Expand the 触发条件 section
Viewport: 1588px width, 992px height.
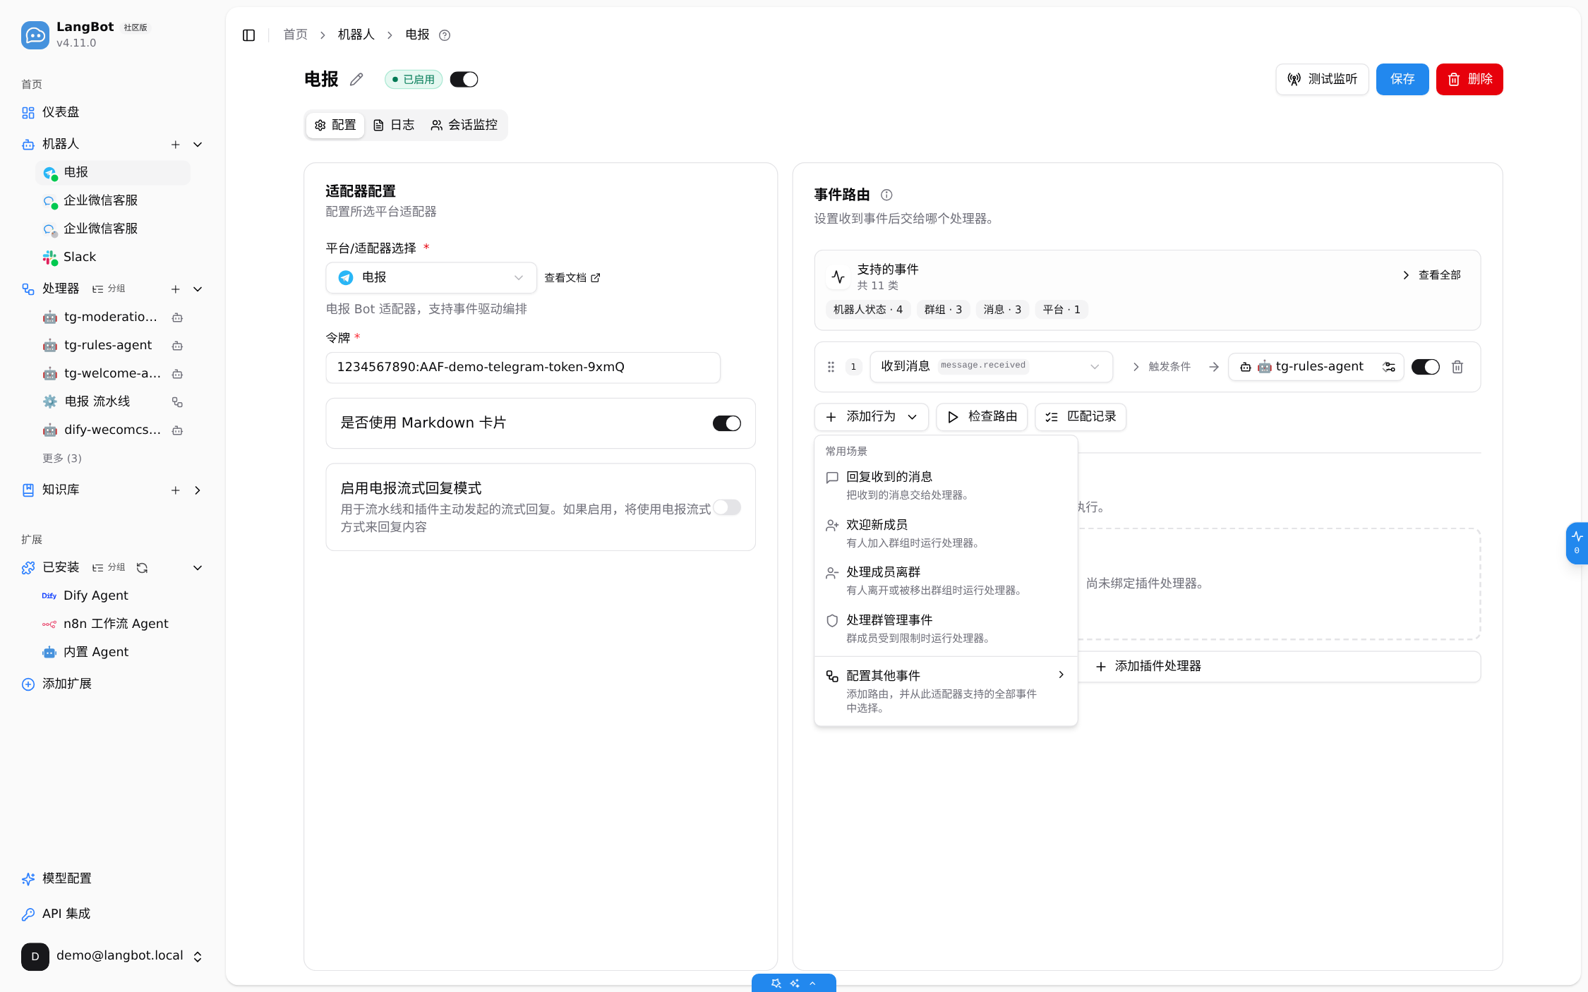point(1162,367)
